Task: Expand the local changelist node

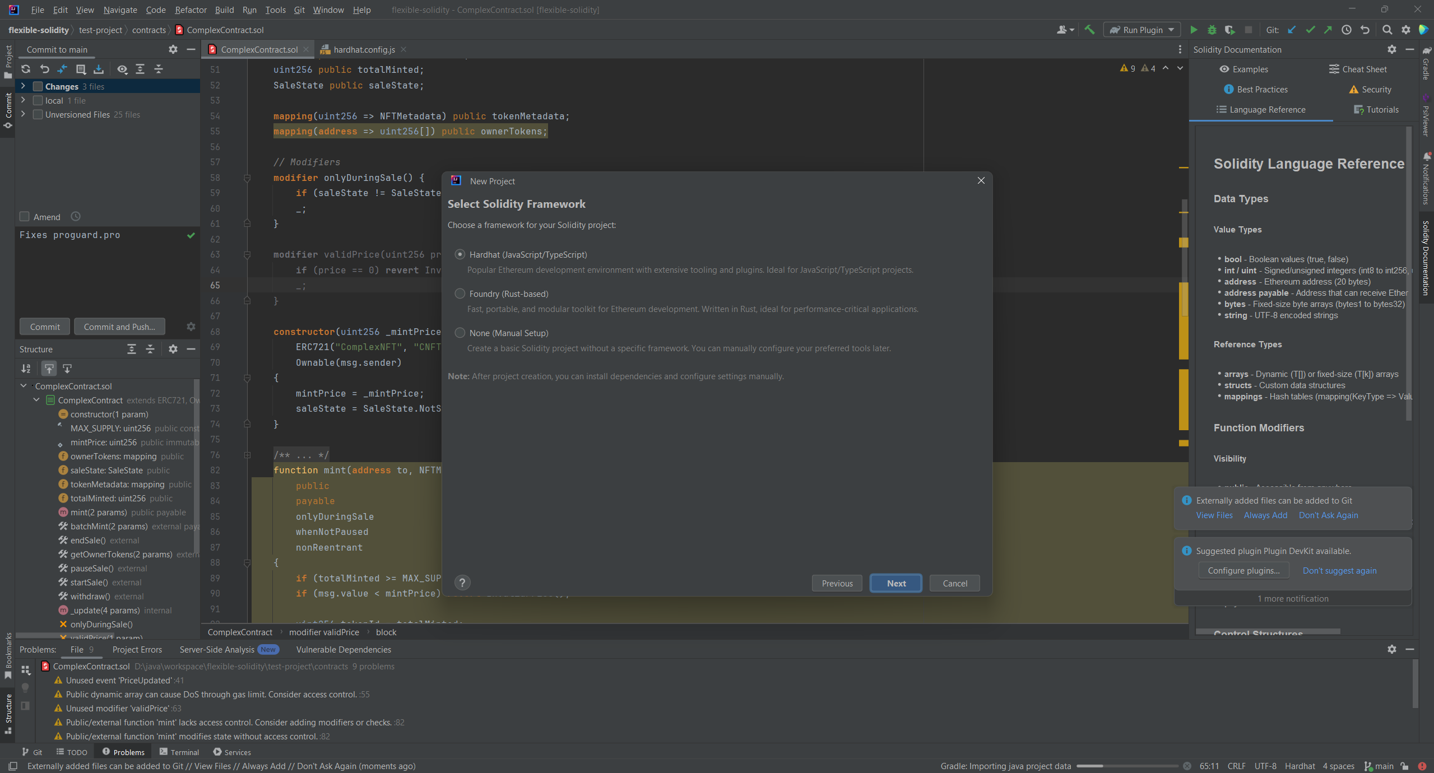Action: (23, 100)
